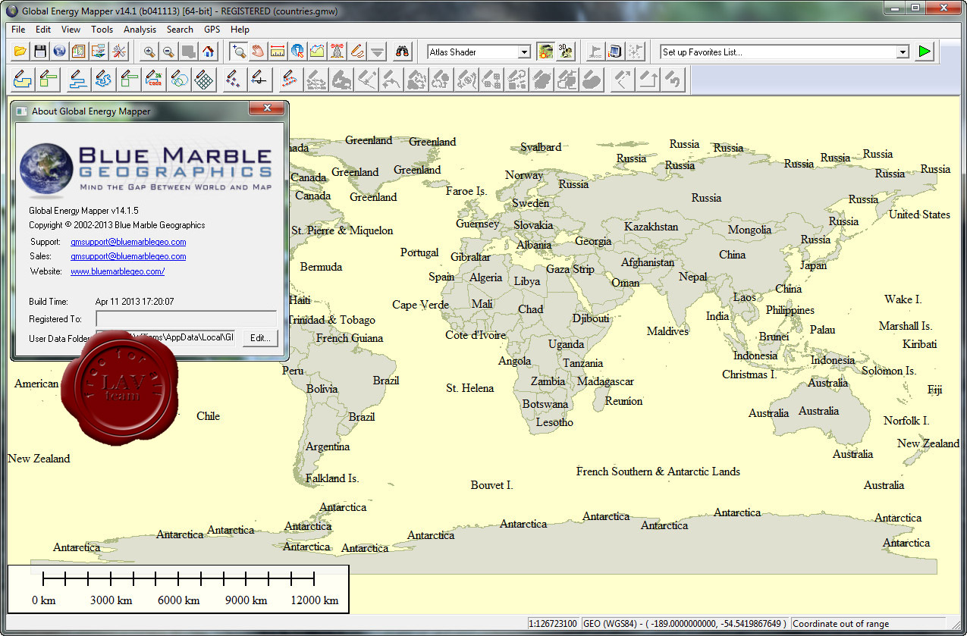Click the Create Point Features icon

click(234, 78)
